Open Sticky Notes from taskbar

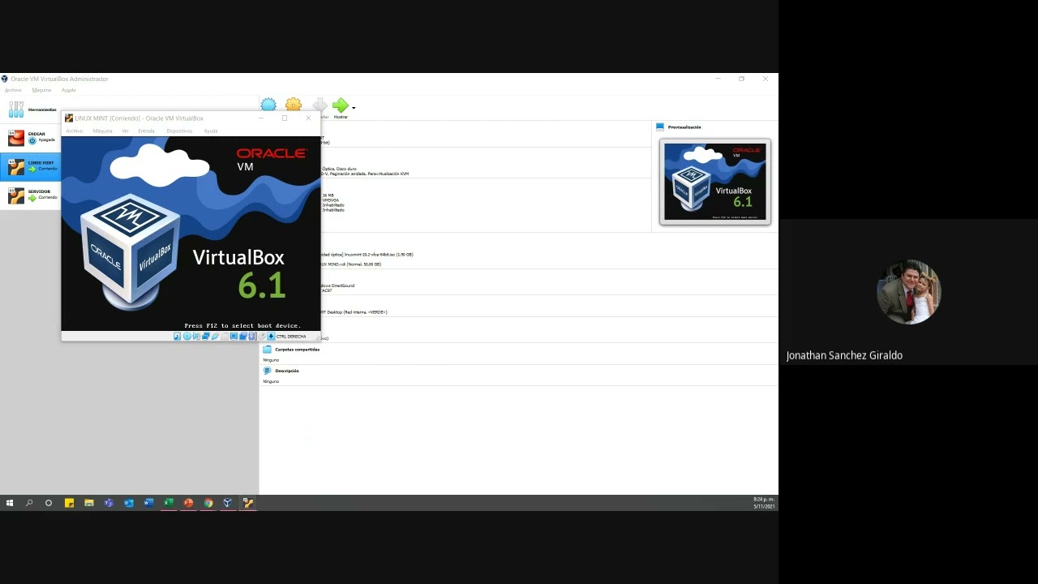click(69, 503)
